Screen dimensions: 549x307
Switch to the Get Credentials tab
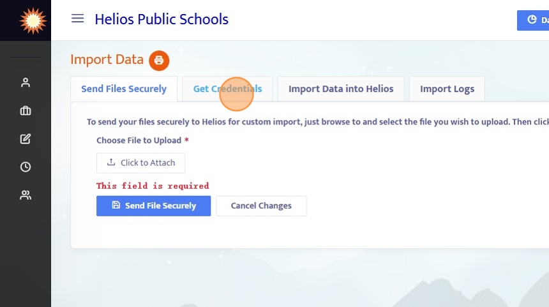coord(228,89)
